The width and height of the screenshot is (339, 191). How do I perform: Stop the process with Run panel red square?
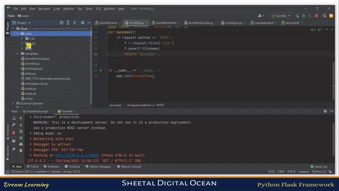coord(14,133)
